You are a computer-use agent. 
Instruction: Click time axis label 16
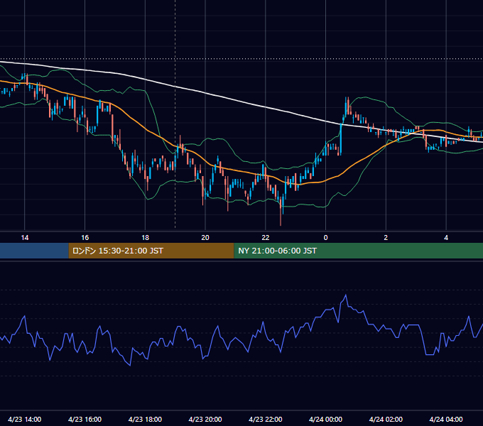[85, 238]
